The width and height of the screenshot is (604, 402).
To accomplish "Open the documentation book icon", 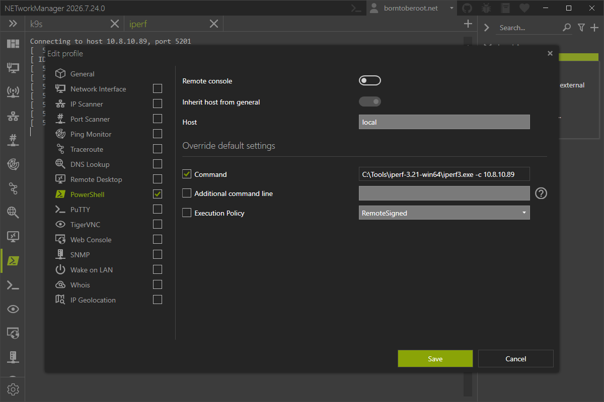I will pos(505,8).
